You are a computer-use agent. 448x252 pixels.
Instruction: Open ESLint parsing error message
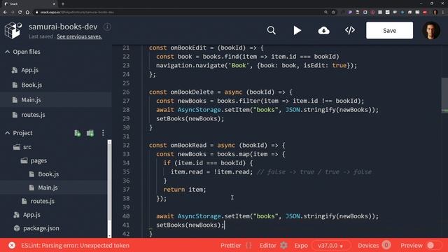click(x=75, y=246)
